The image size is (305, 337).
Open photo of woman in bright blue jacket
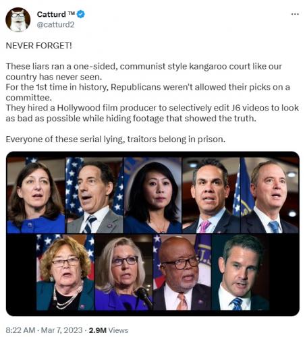click(36, 195)
